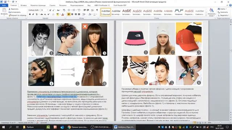Apply text highlight color

58,14
